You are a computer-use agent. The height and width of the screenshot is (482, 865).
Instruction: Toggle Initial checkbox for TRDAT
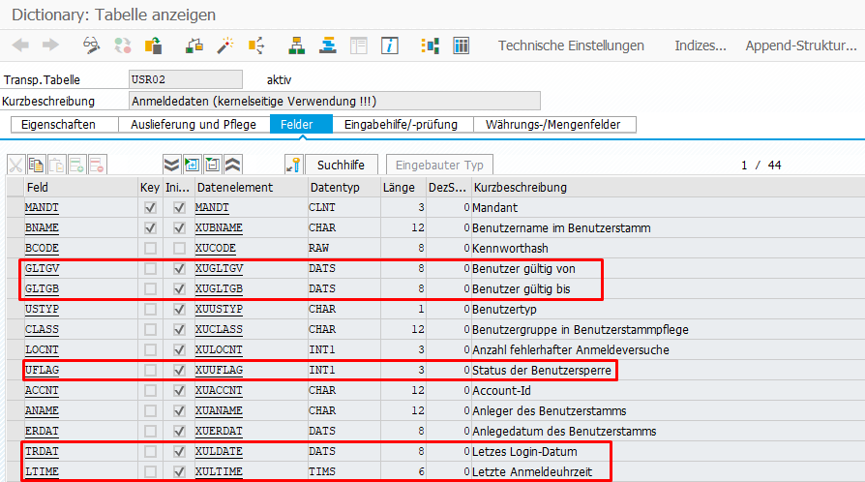click(179, 451)
